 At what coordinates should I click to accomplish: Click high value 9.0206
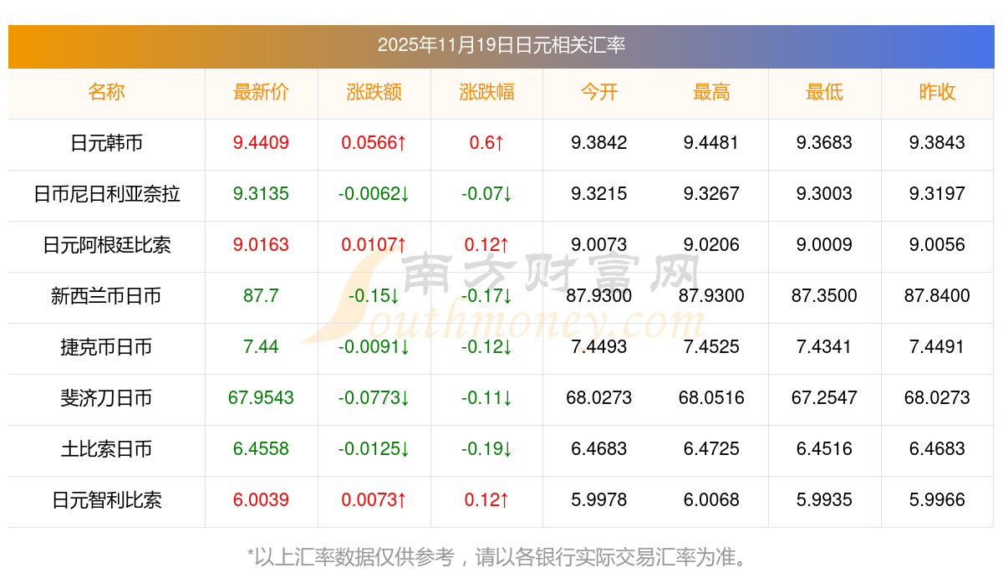[x=711, y=245]
